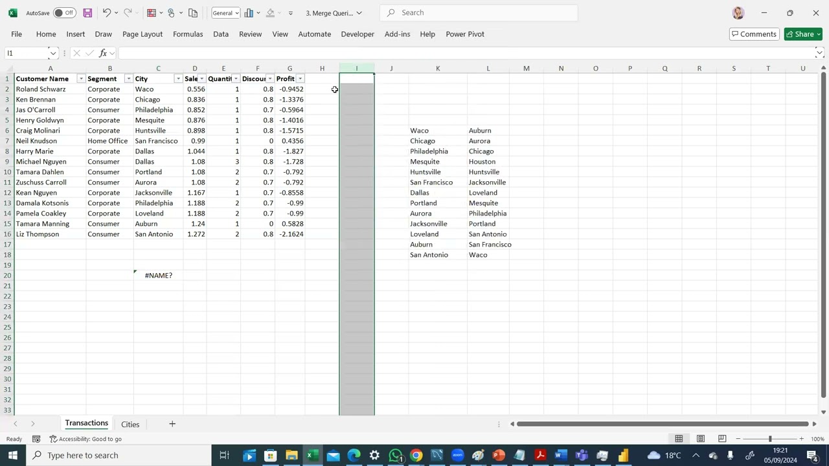
Task: Click the Share button
Action: (x=802, y=34)
